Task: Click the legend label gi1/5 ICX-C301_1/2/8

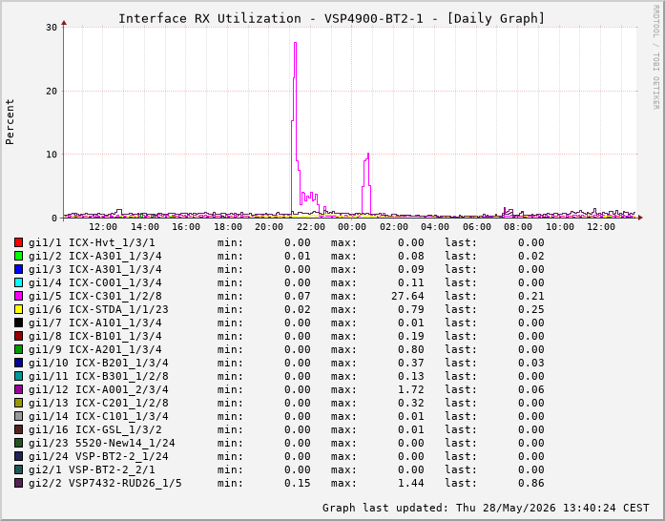Action: pyautogui.click(x=95, y=296)
